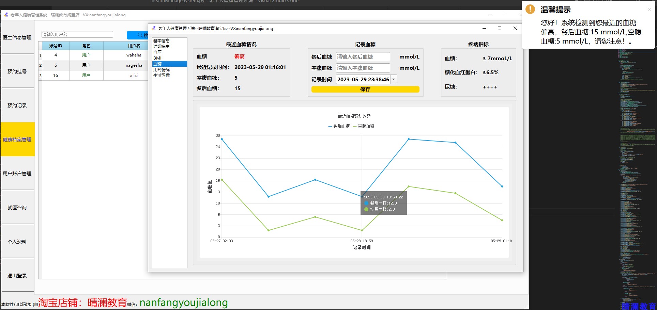Click the last 空腹血糖 point at 05-29 01:16
The height and width of the screenshot is (310, 657).
coord(502,220)
